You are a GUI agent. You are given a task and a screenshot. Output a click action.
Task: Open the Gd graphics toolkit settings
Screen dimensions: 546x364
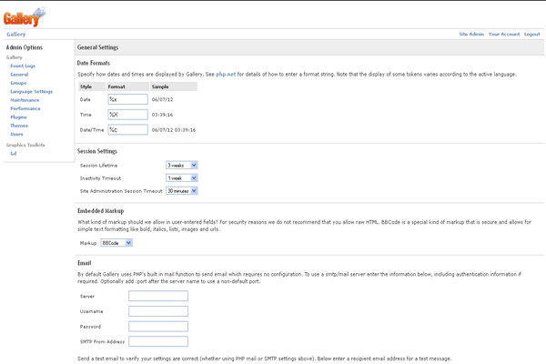tap(13, 153)
